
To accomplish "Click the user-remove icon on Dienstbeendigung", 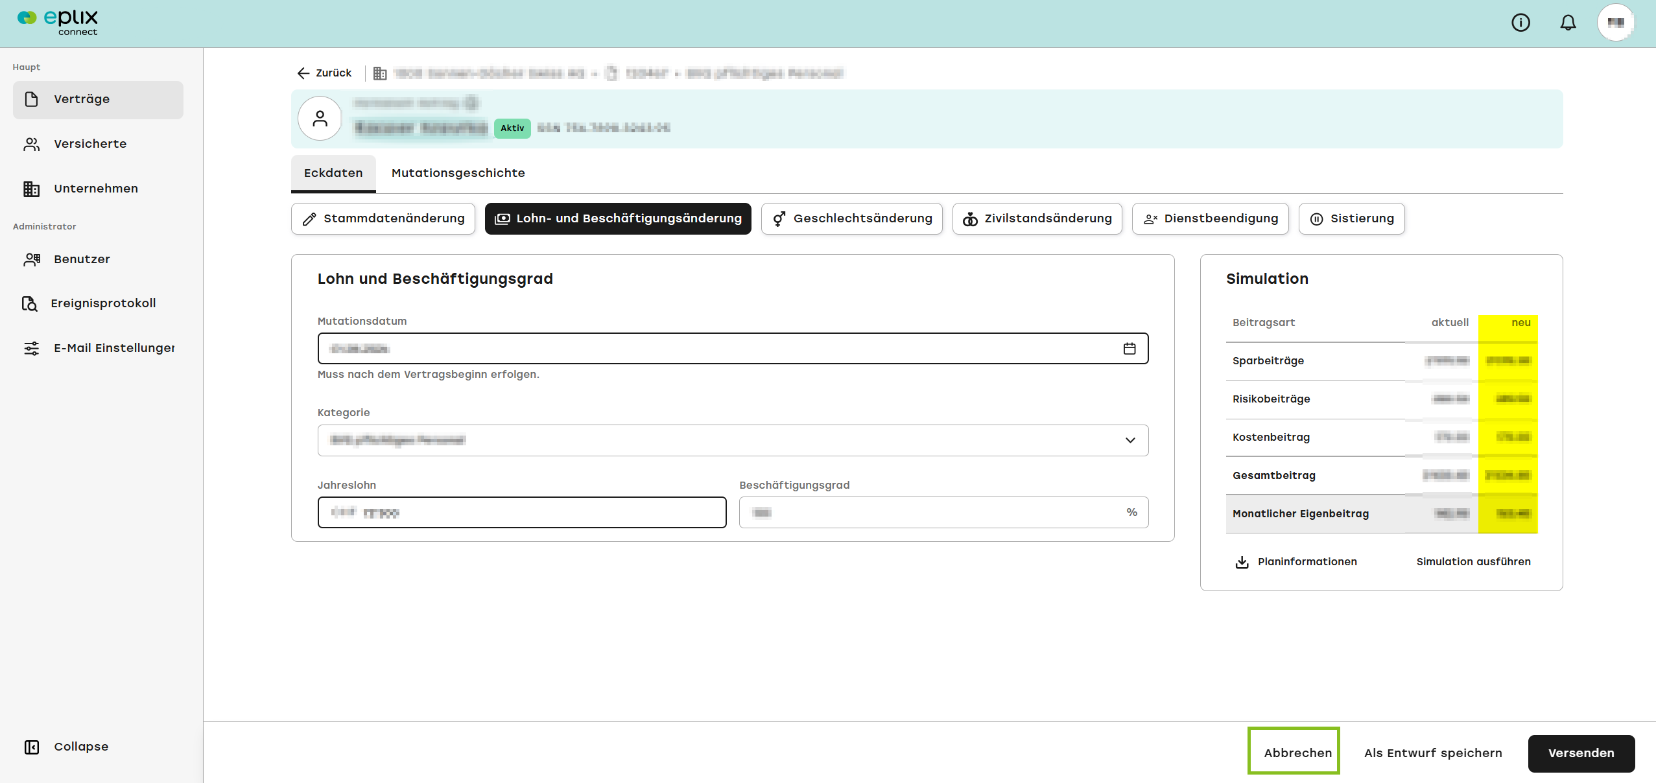I will 1150,219.
